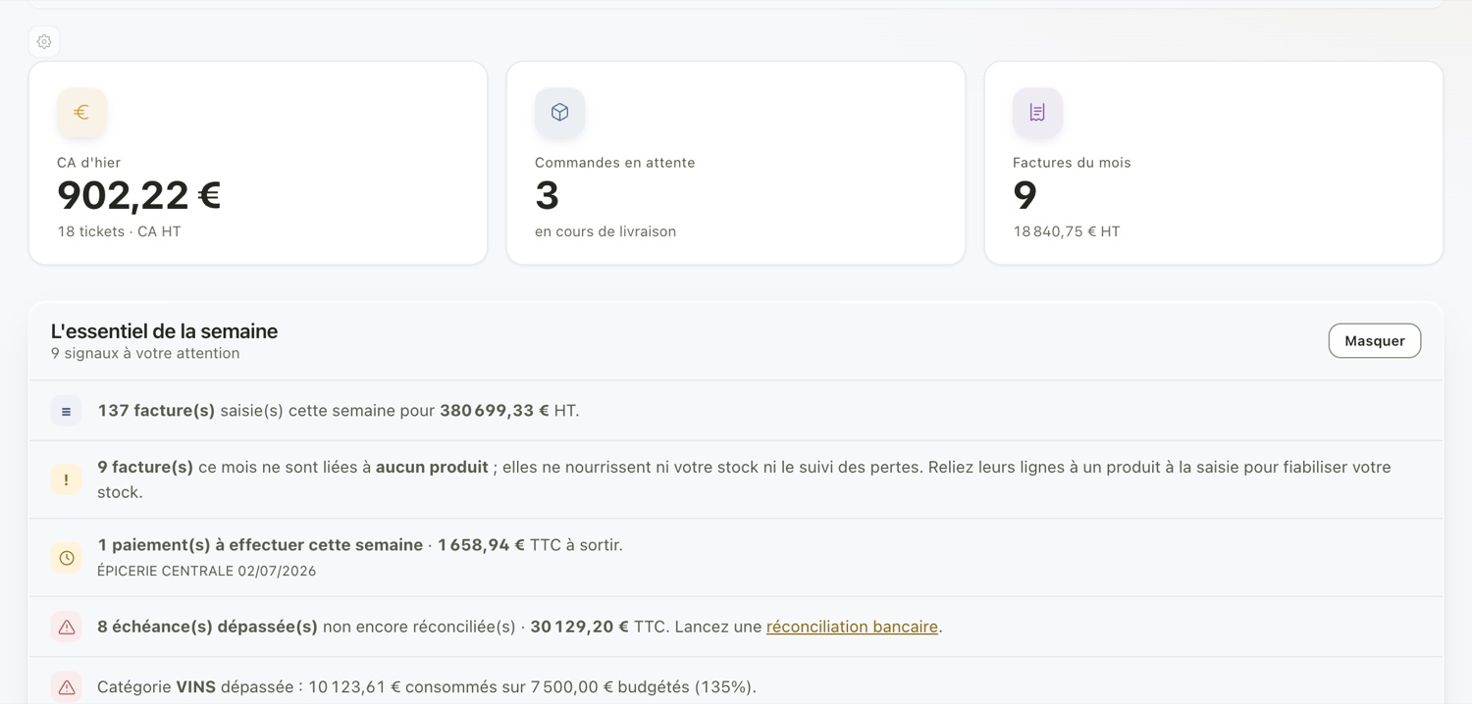Select the 902,22 € revenue value
The height and width of the screenshot is (704, 1472).
tap(138, 195)
